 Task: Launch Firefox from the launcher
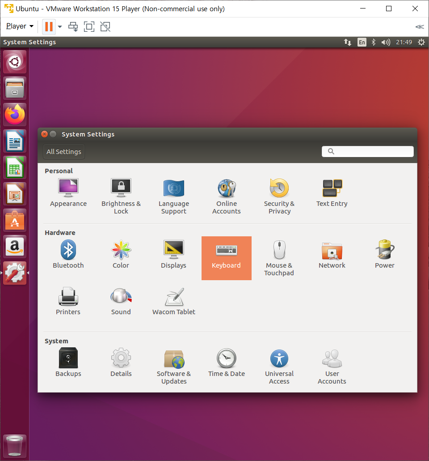(x=15, y=115)
